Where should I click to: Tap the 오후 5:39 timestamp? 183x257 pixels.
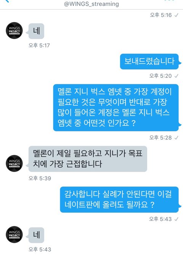click(40, 178)
